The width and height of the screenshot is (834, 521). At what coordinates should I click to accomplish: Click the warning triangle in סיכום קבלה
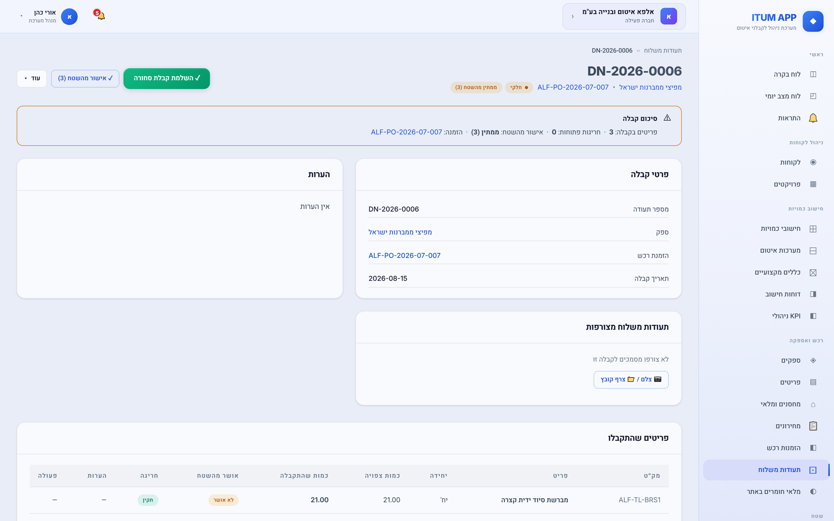(x=667, y=118)
